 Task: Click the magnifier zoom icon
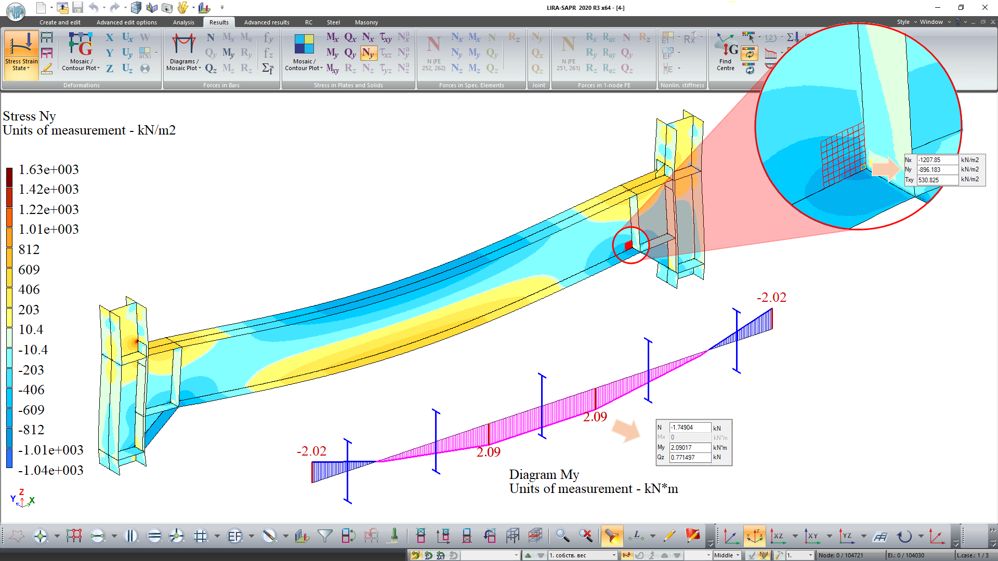click(x=562, y=536)
